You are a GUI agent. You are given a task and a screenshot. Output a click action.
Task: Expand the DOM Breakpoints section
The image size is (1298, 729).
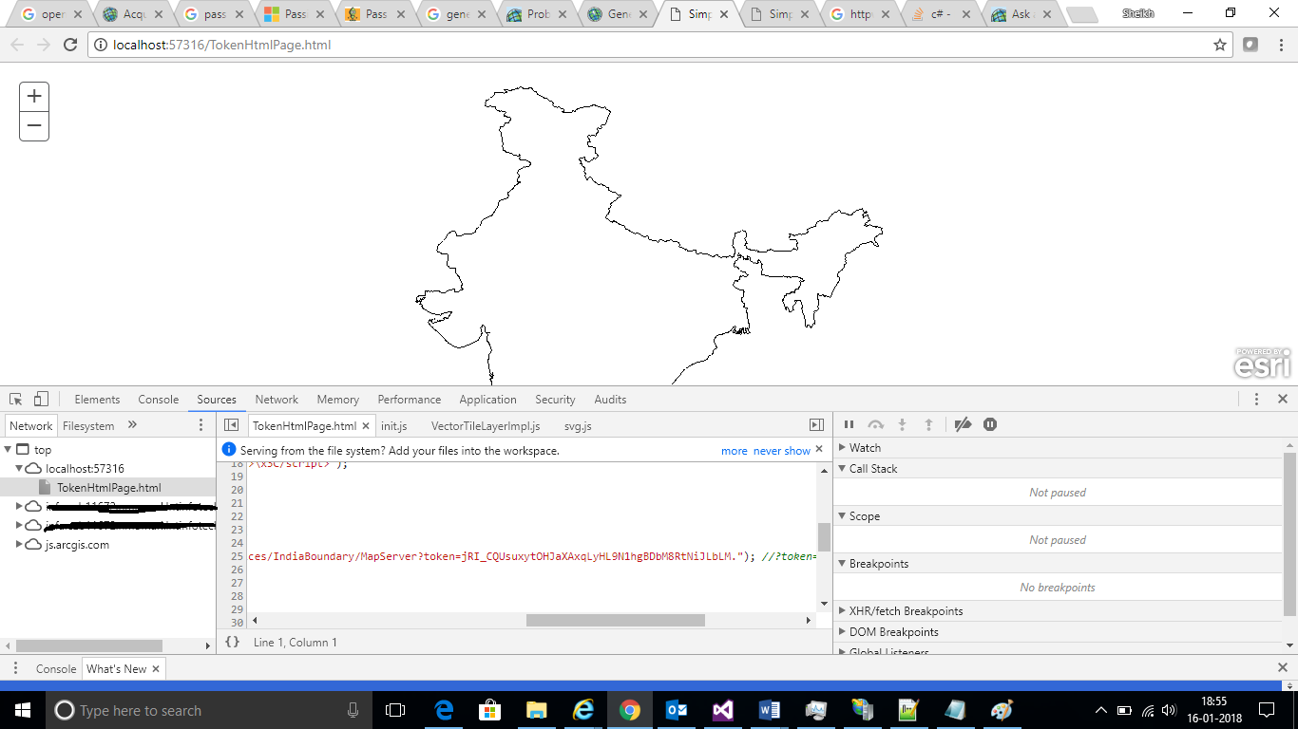coord(842,632)
